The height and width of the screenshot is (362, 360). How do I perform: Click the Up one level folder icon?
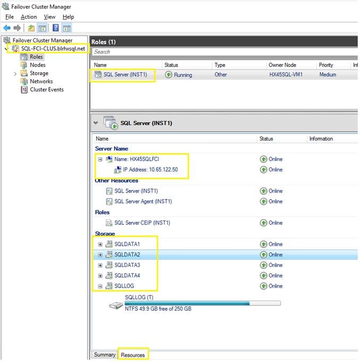31,28
